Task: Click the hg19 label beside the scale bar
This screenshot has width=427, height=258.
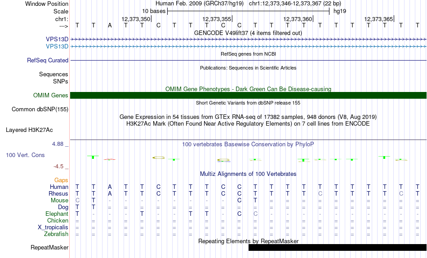Action: tap(340, 11)
